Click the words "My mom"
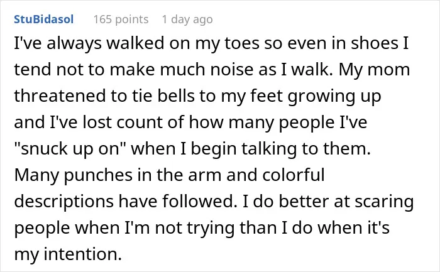Image resolution: width=440 pixels, height=272 pixels. point(374,70)
